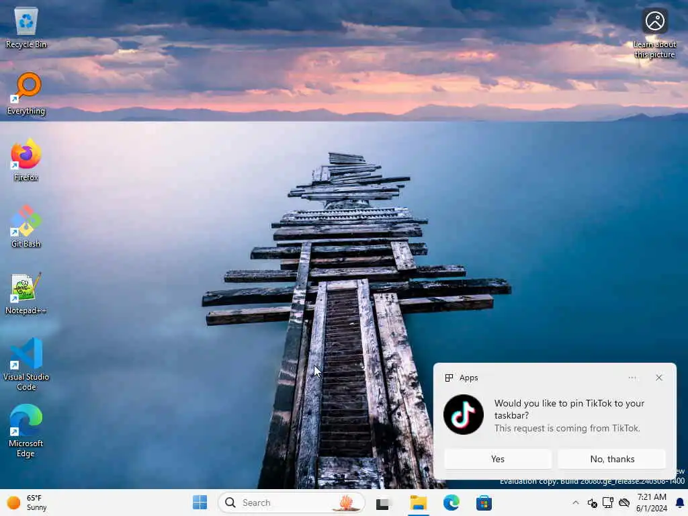The height and width of the screenshot is (516, 688).
Task: Select the Firefox desktop shortcut
Action: pyautogui.click(x=26, y=160)
